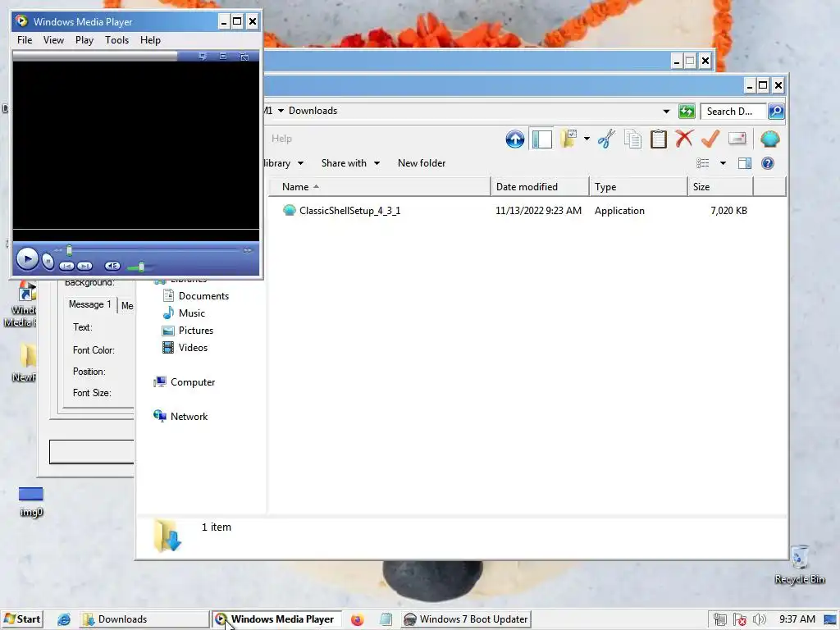The width and height of the screenshot is (840, 630).
Task: Click the speaker volume tray icon
Action: (759, 619)
